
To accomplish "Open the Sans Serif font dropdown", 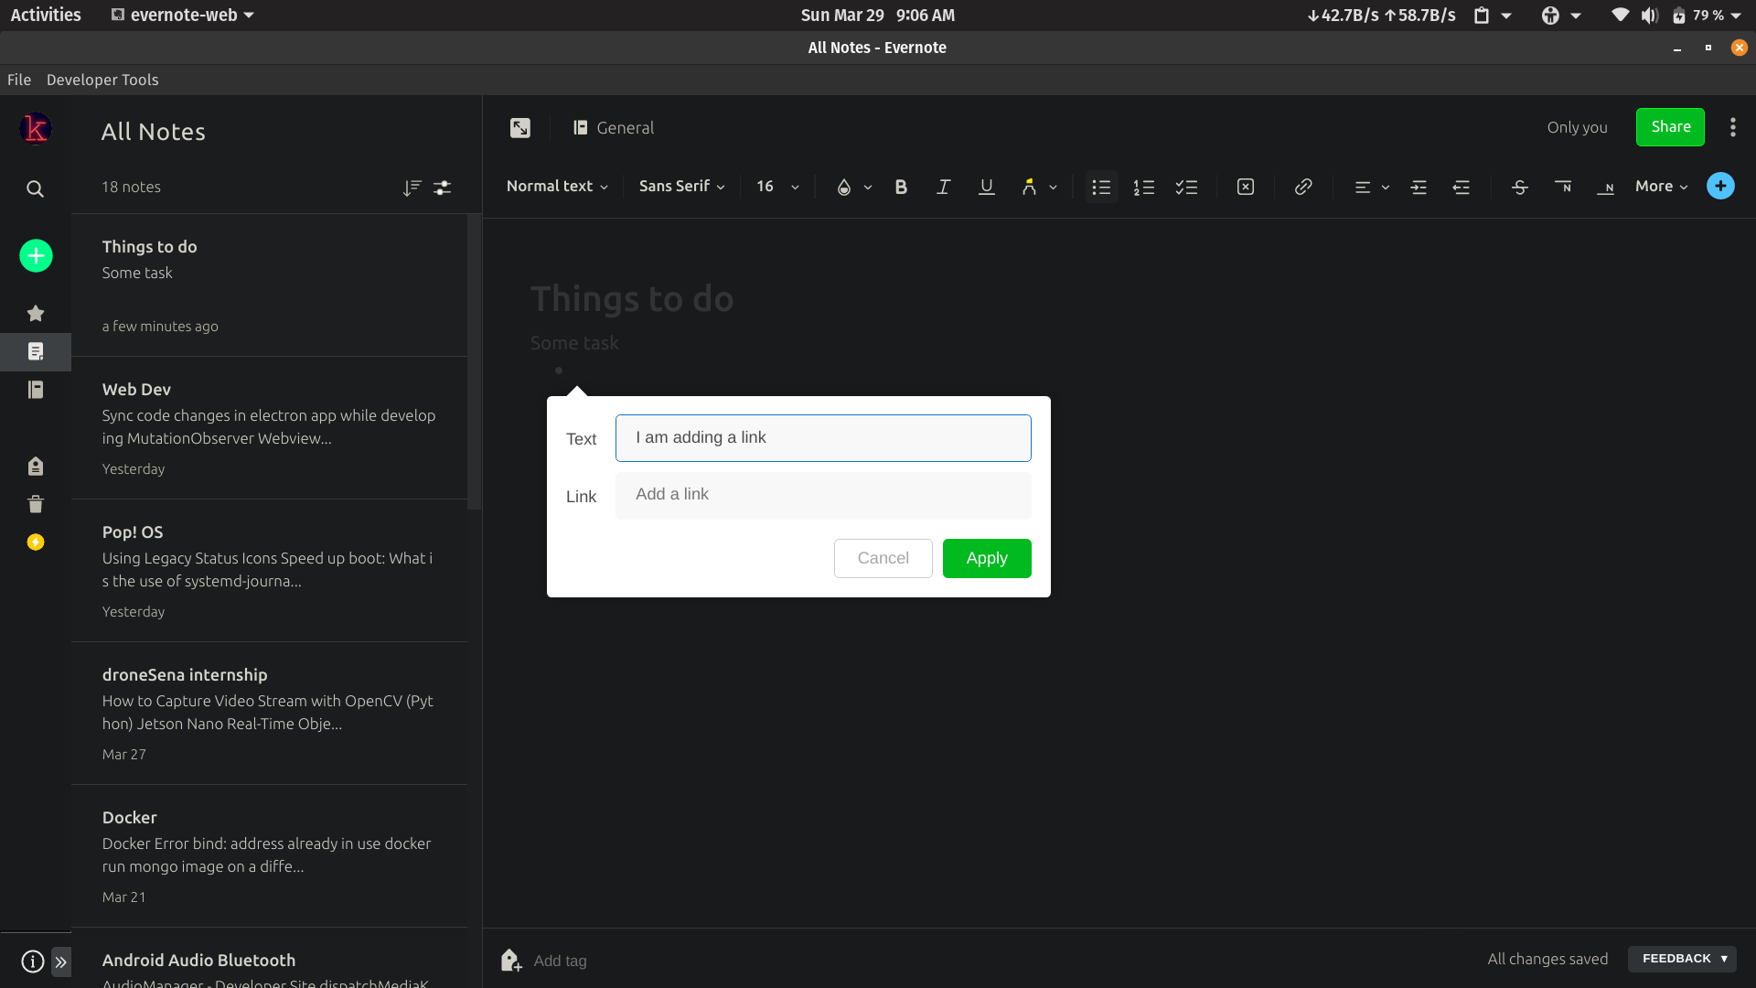I will [681, 187].
